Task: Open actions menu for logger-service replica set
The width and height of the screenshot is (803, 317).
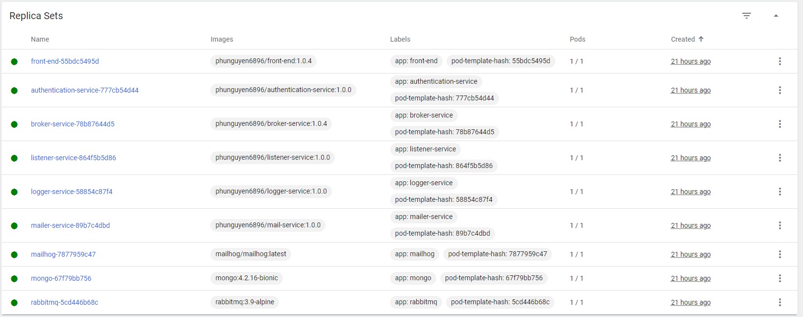Action: pos(779,192)
